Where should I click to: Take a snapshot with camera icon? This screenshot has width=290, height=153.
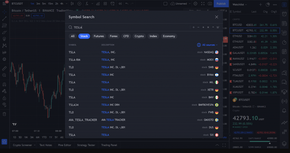point(210,3)
